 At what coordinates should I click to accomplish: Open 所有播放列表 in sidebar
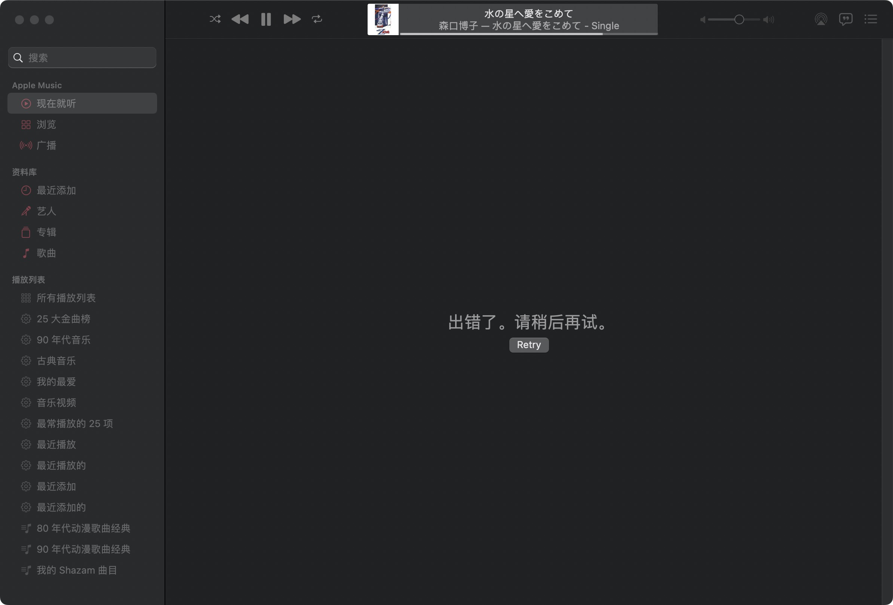pyautogui.click(x=66, y=298)
